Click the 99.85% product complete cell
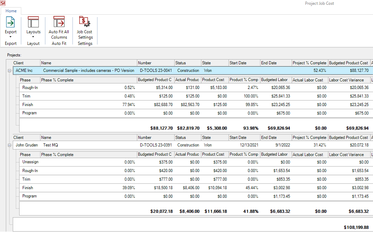 point(252,104)
